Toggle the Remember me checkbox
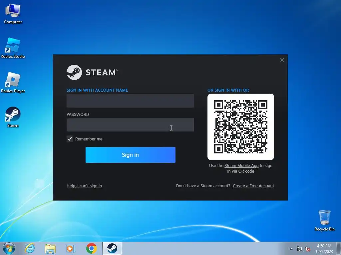 pyautogui.click(x=70, y=139)
